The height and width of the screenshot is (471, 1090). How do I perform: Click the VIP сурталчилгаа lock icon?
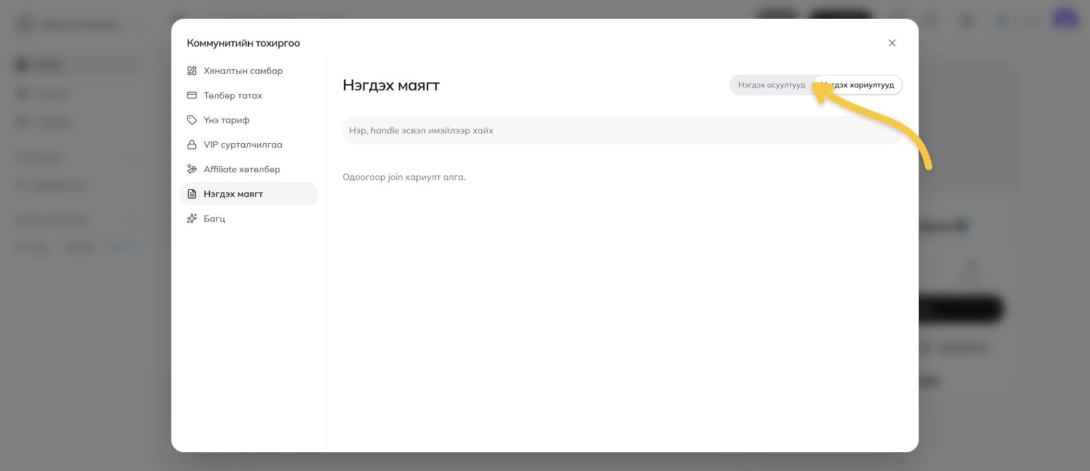coord(192,144)
